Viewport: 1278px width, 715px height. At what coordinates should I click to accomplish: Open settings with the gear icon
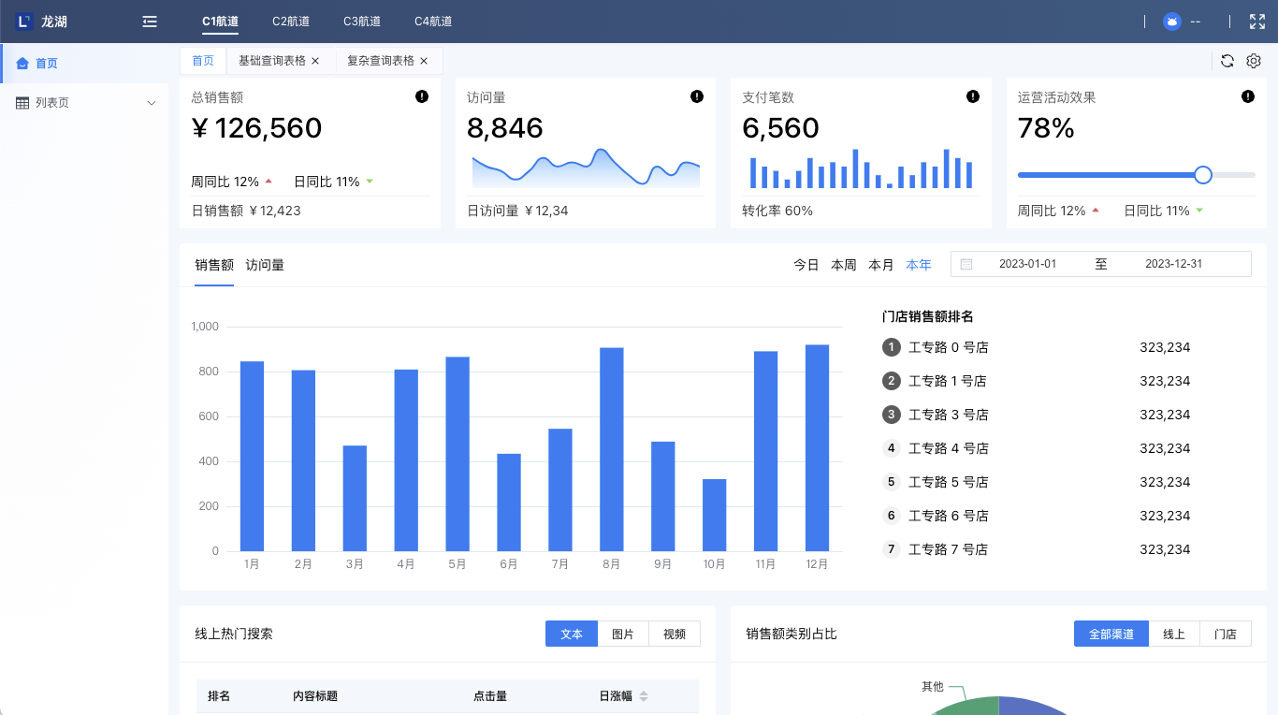click(x=1254, y=61)
